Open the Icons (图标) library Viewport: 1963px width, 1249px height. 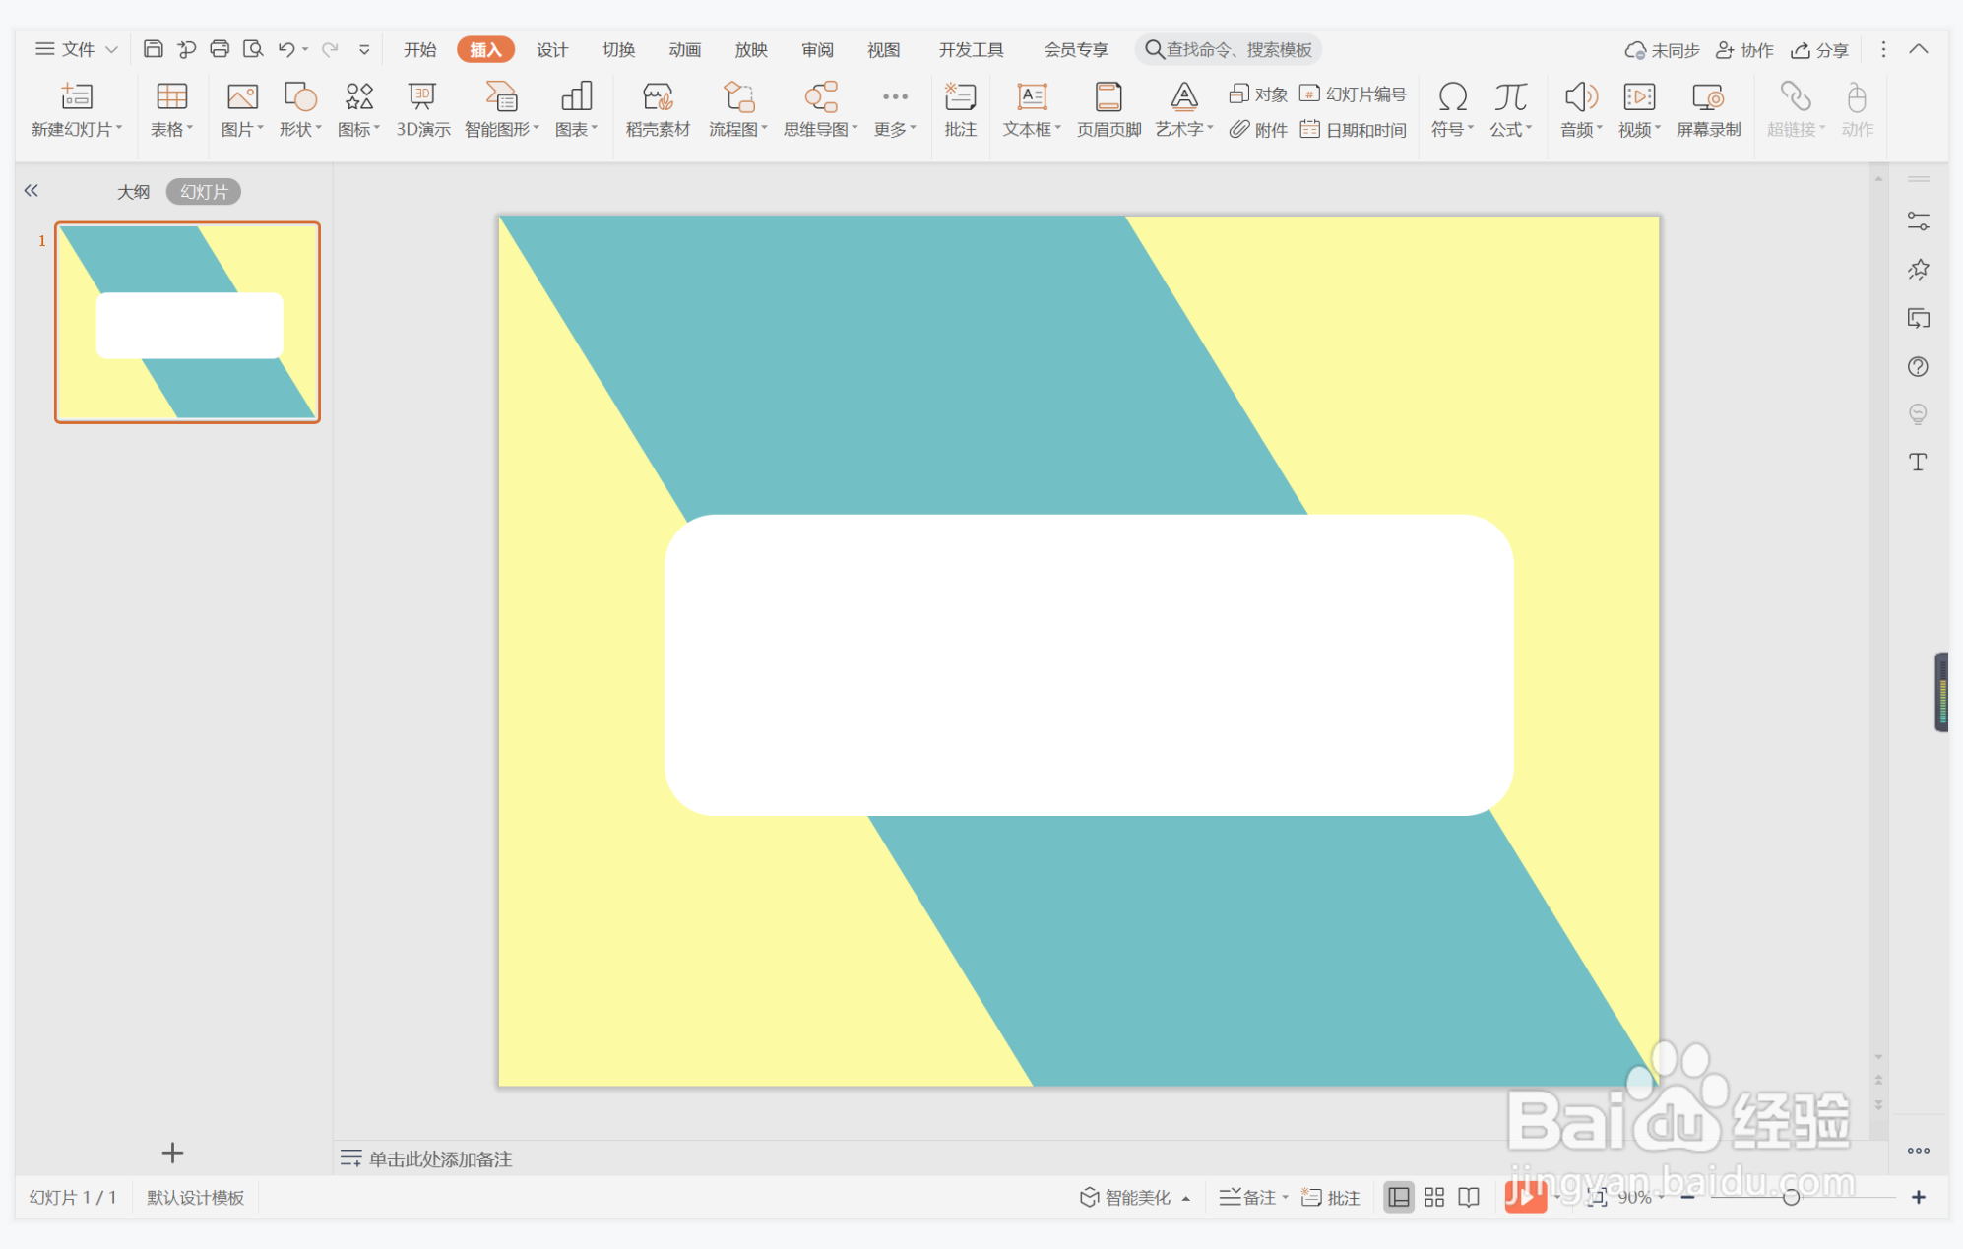(359, 97)
